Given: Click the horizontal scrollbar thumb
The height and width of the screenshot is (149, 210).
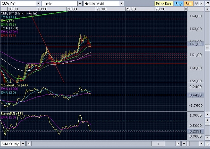Looking at the screenshot, I should click(x=158, y=144).
